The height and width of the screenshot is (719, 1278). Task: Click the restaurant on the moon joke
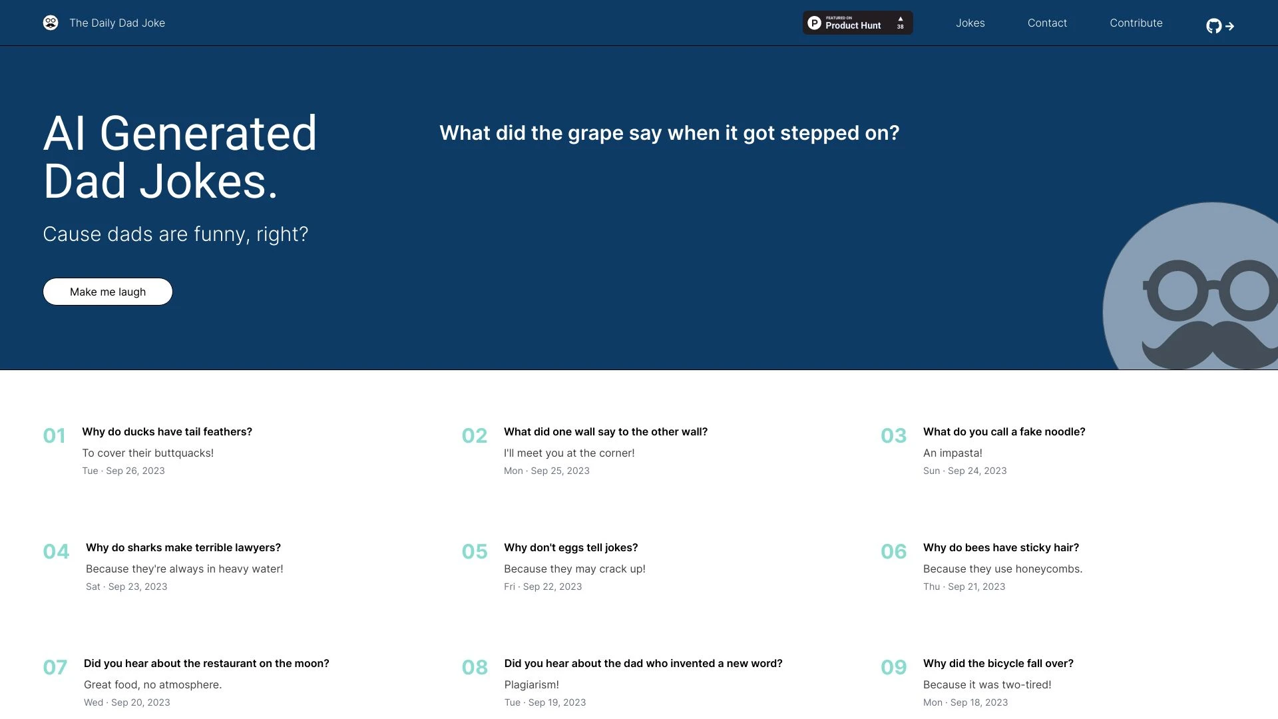point(206,663)
